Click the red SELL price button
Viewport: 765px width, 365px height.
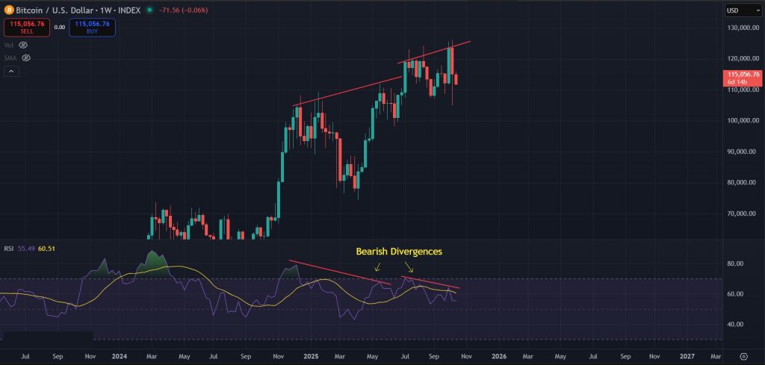(27, 27)
